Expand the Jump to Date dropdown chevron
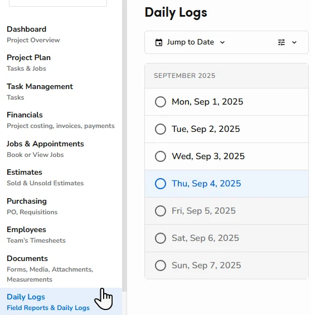Viewport: 311px width, 315px height. (x=222, y=42)
